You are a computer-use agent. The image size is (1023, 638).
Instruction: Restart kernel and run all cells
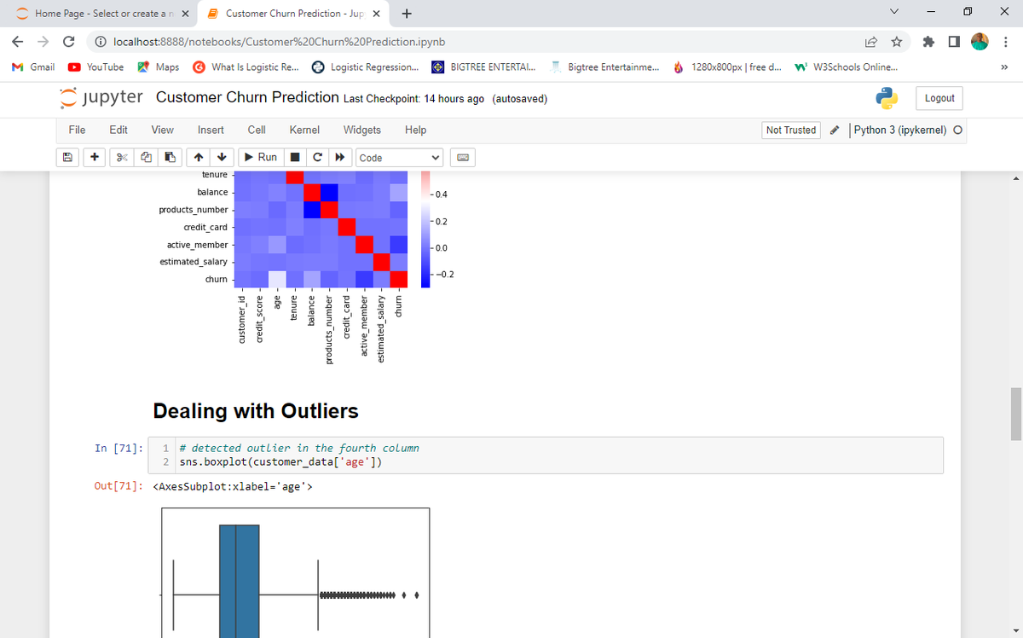(340, 158)
